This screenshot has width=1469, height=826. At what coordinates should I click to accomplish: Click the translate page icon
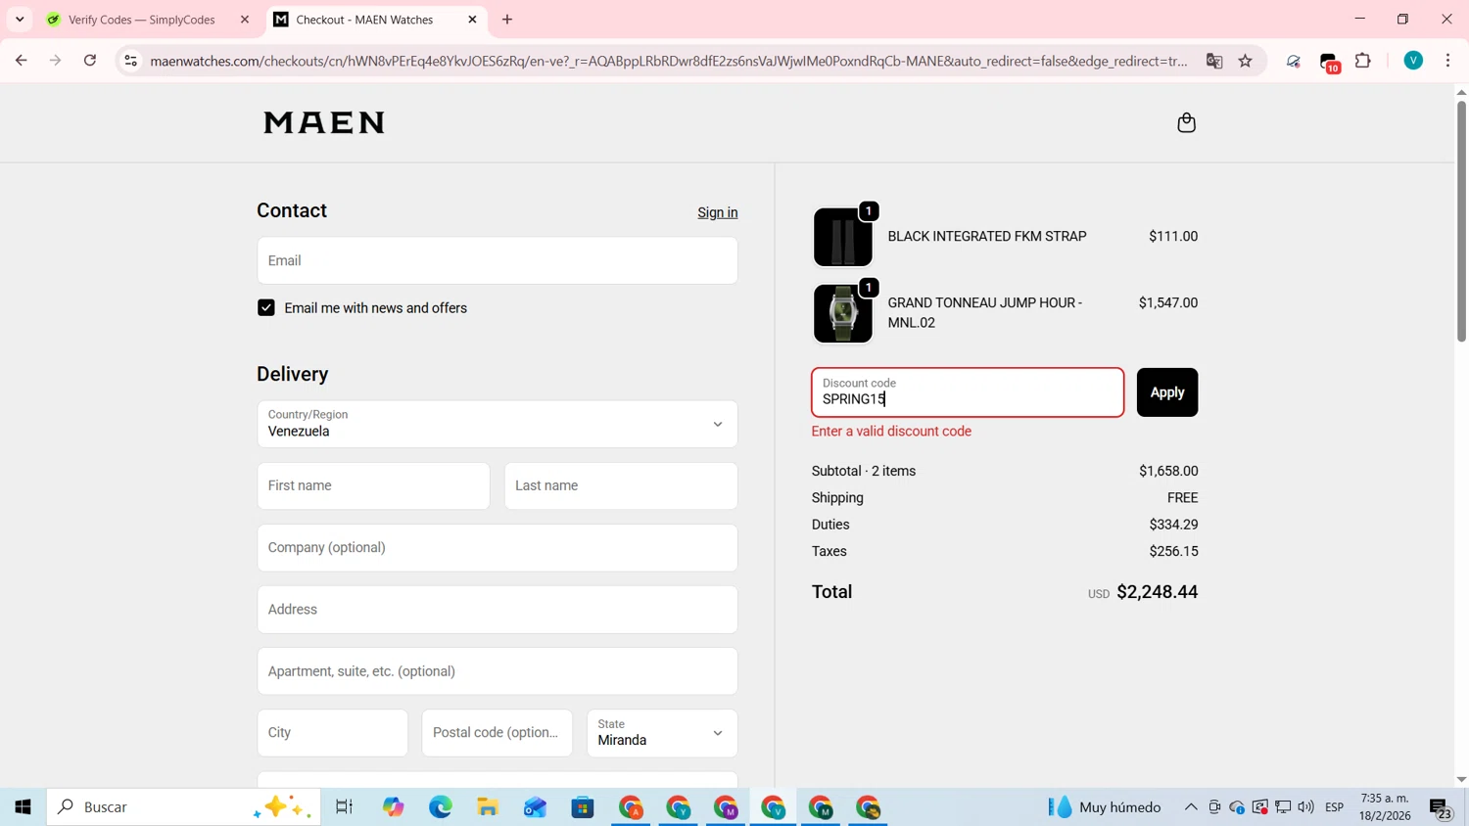[x=1214, y=61]
